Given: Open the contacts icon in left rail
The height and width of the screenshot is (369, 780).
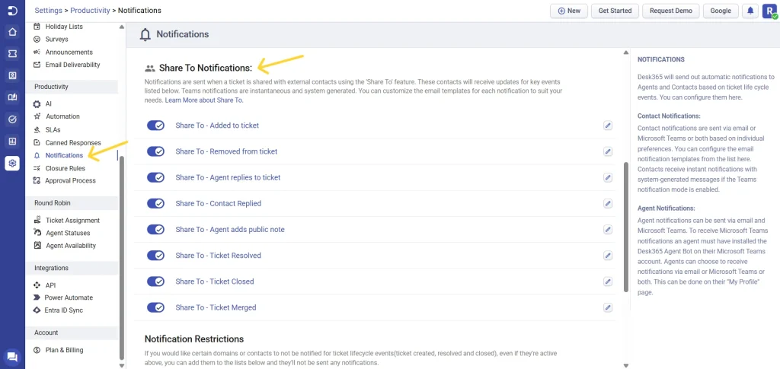Looking at the screenshot, I should pyautogui.click(x=12, y=76).
